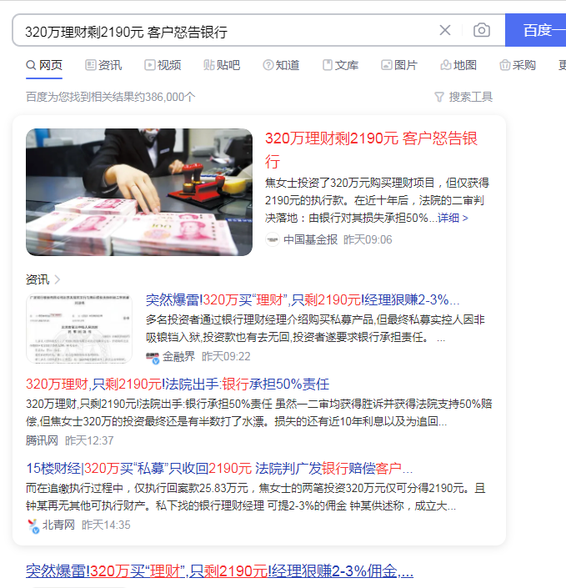Click the timestamp 昨天09:22

(226, 356)
